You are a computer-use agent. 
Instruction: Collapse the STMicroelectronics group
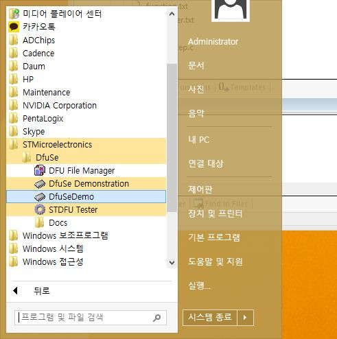[x=86, y=144]
